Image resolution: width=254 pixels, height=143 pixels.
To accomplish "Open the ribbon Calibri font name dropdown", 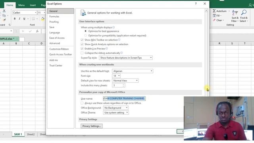I will pos(35,13).
